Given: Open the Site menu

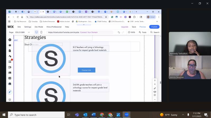Looking at the screenshot, I should (x=19, y=27).
